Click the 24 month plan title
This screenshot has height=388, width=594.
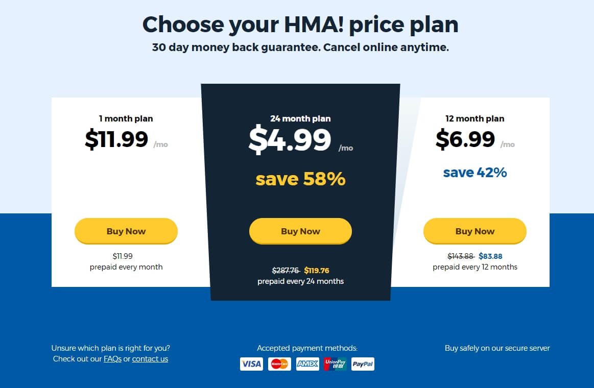300,118
